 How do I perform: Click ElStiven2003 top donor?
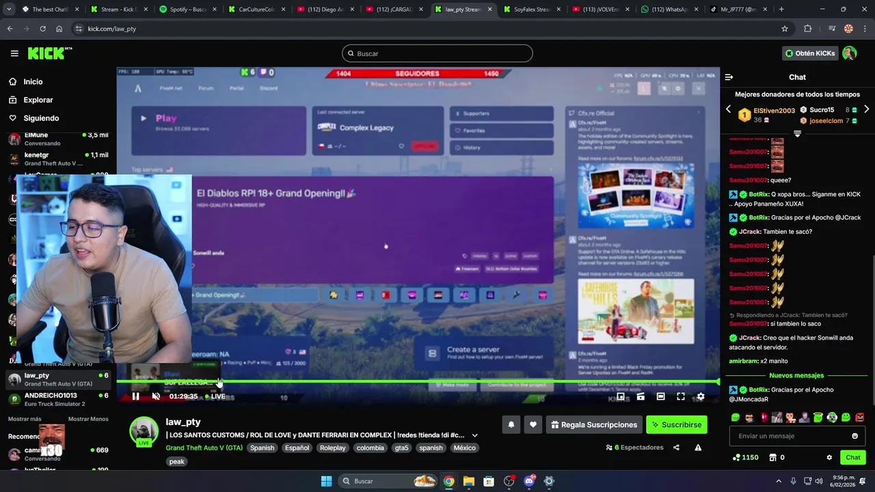774,111
